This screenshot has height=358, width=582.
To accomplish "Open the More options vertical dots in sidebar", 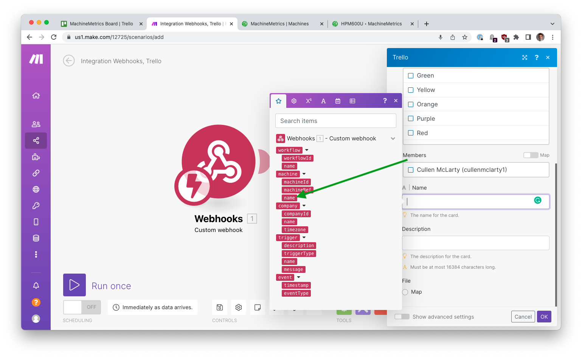I will pyautogui.click(x=36, y=254).
